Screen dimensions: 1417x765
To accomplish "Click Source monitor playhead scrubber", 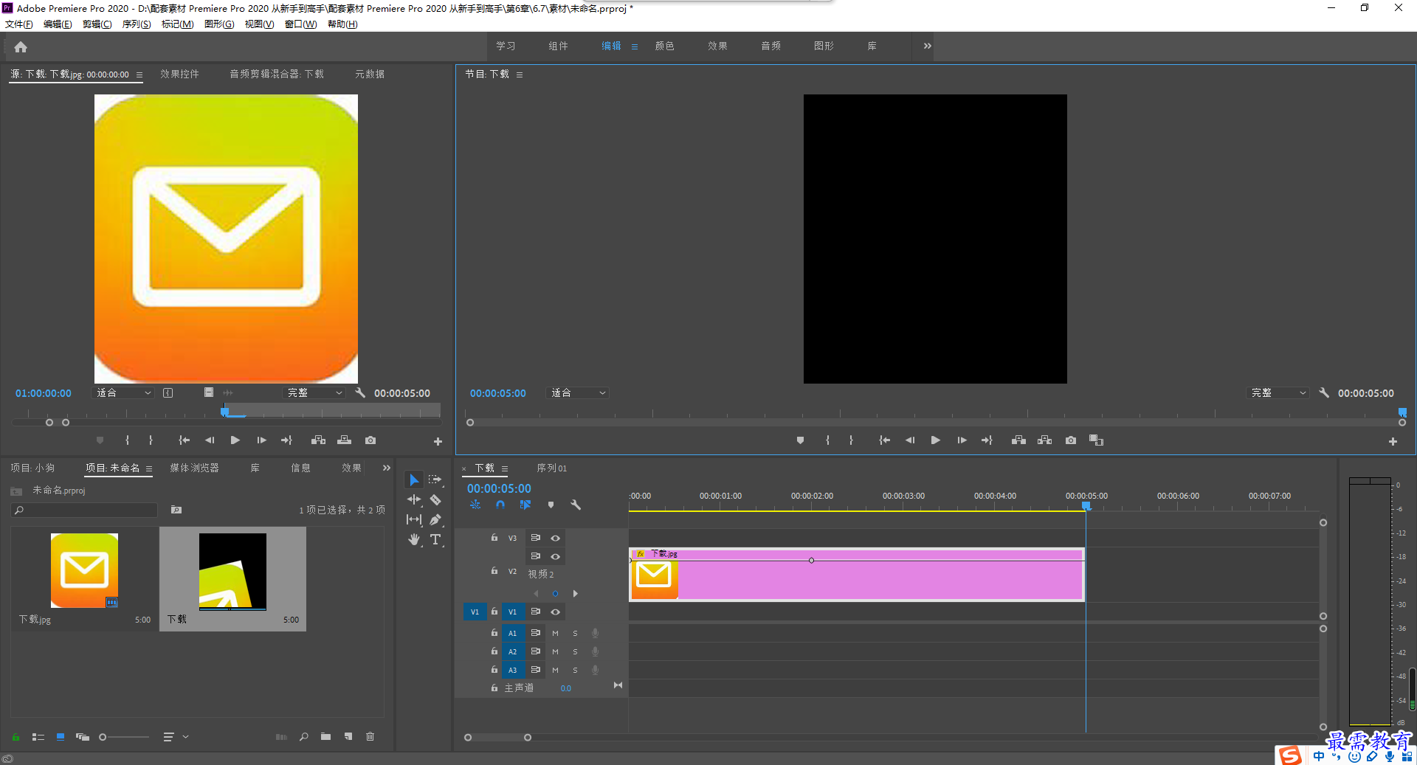I will [224, 412].
